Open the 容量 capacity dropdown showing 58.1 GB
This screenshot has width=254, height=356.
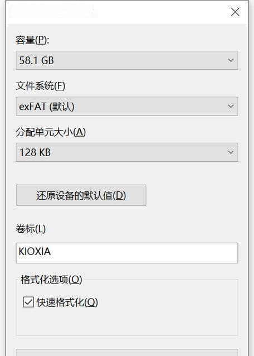pyautogui.click(x=127, y=60)
